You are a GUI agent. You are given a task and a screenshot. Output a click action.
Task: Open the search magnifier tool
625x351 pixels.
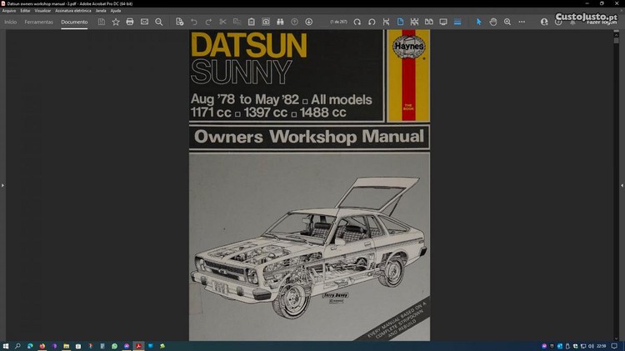[x=159, y=22]
